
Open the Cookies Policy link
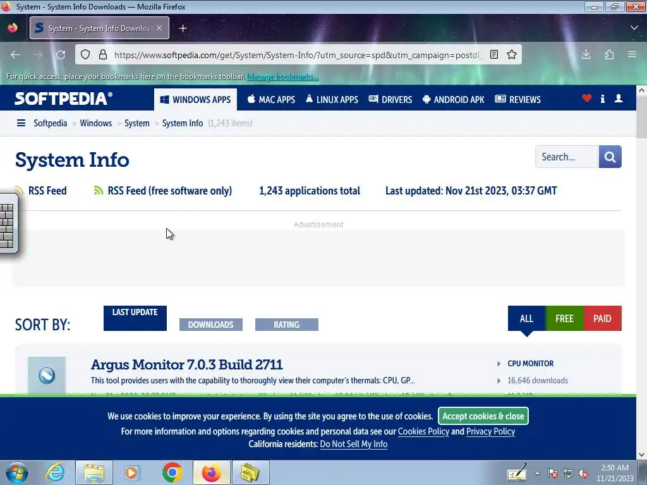423,431
